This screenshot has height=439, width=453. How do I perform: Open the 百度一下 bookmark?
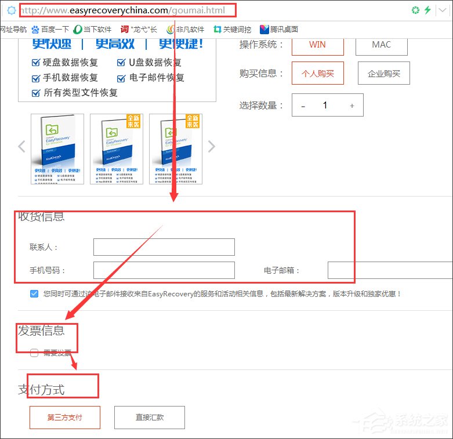coord(50,29)
